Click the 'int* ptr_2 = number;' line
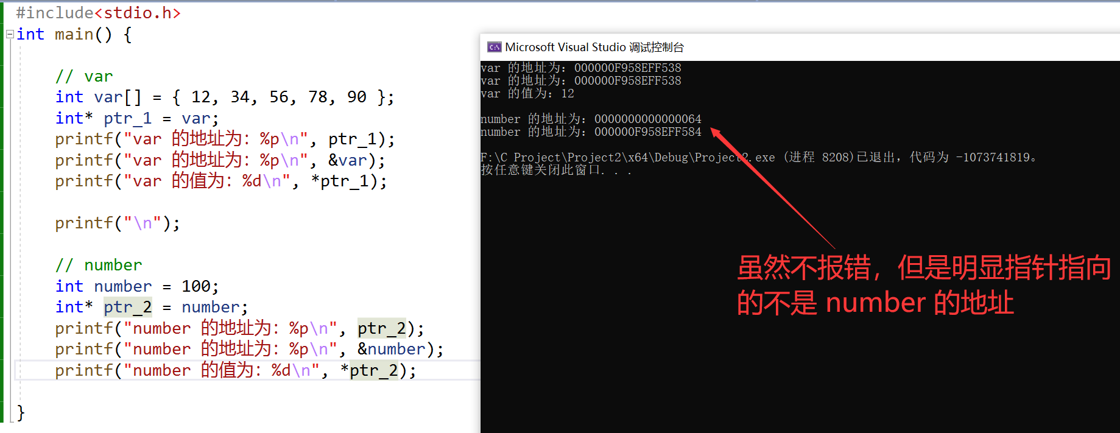The image size is (1120, 433). (x=152, y=307)
